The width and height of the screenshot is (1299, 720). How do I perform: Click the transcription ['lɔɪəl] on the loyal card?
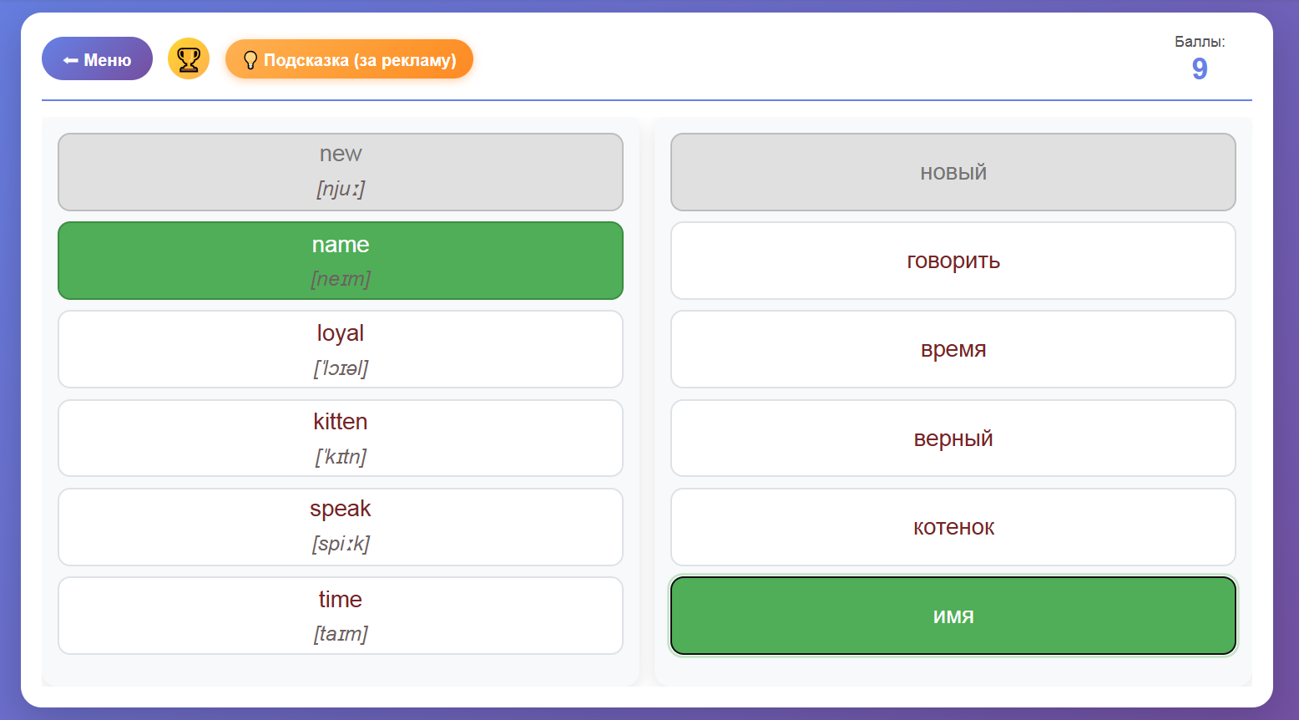tap(340, 368)
